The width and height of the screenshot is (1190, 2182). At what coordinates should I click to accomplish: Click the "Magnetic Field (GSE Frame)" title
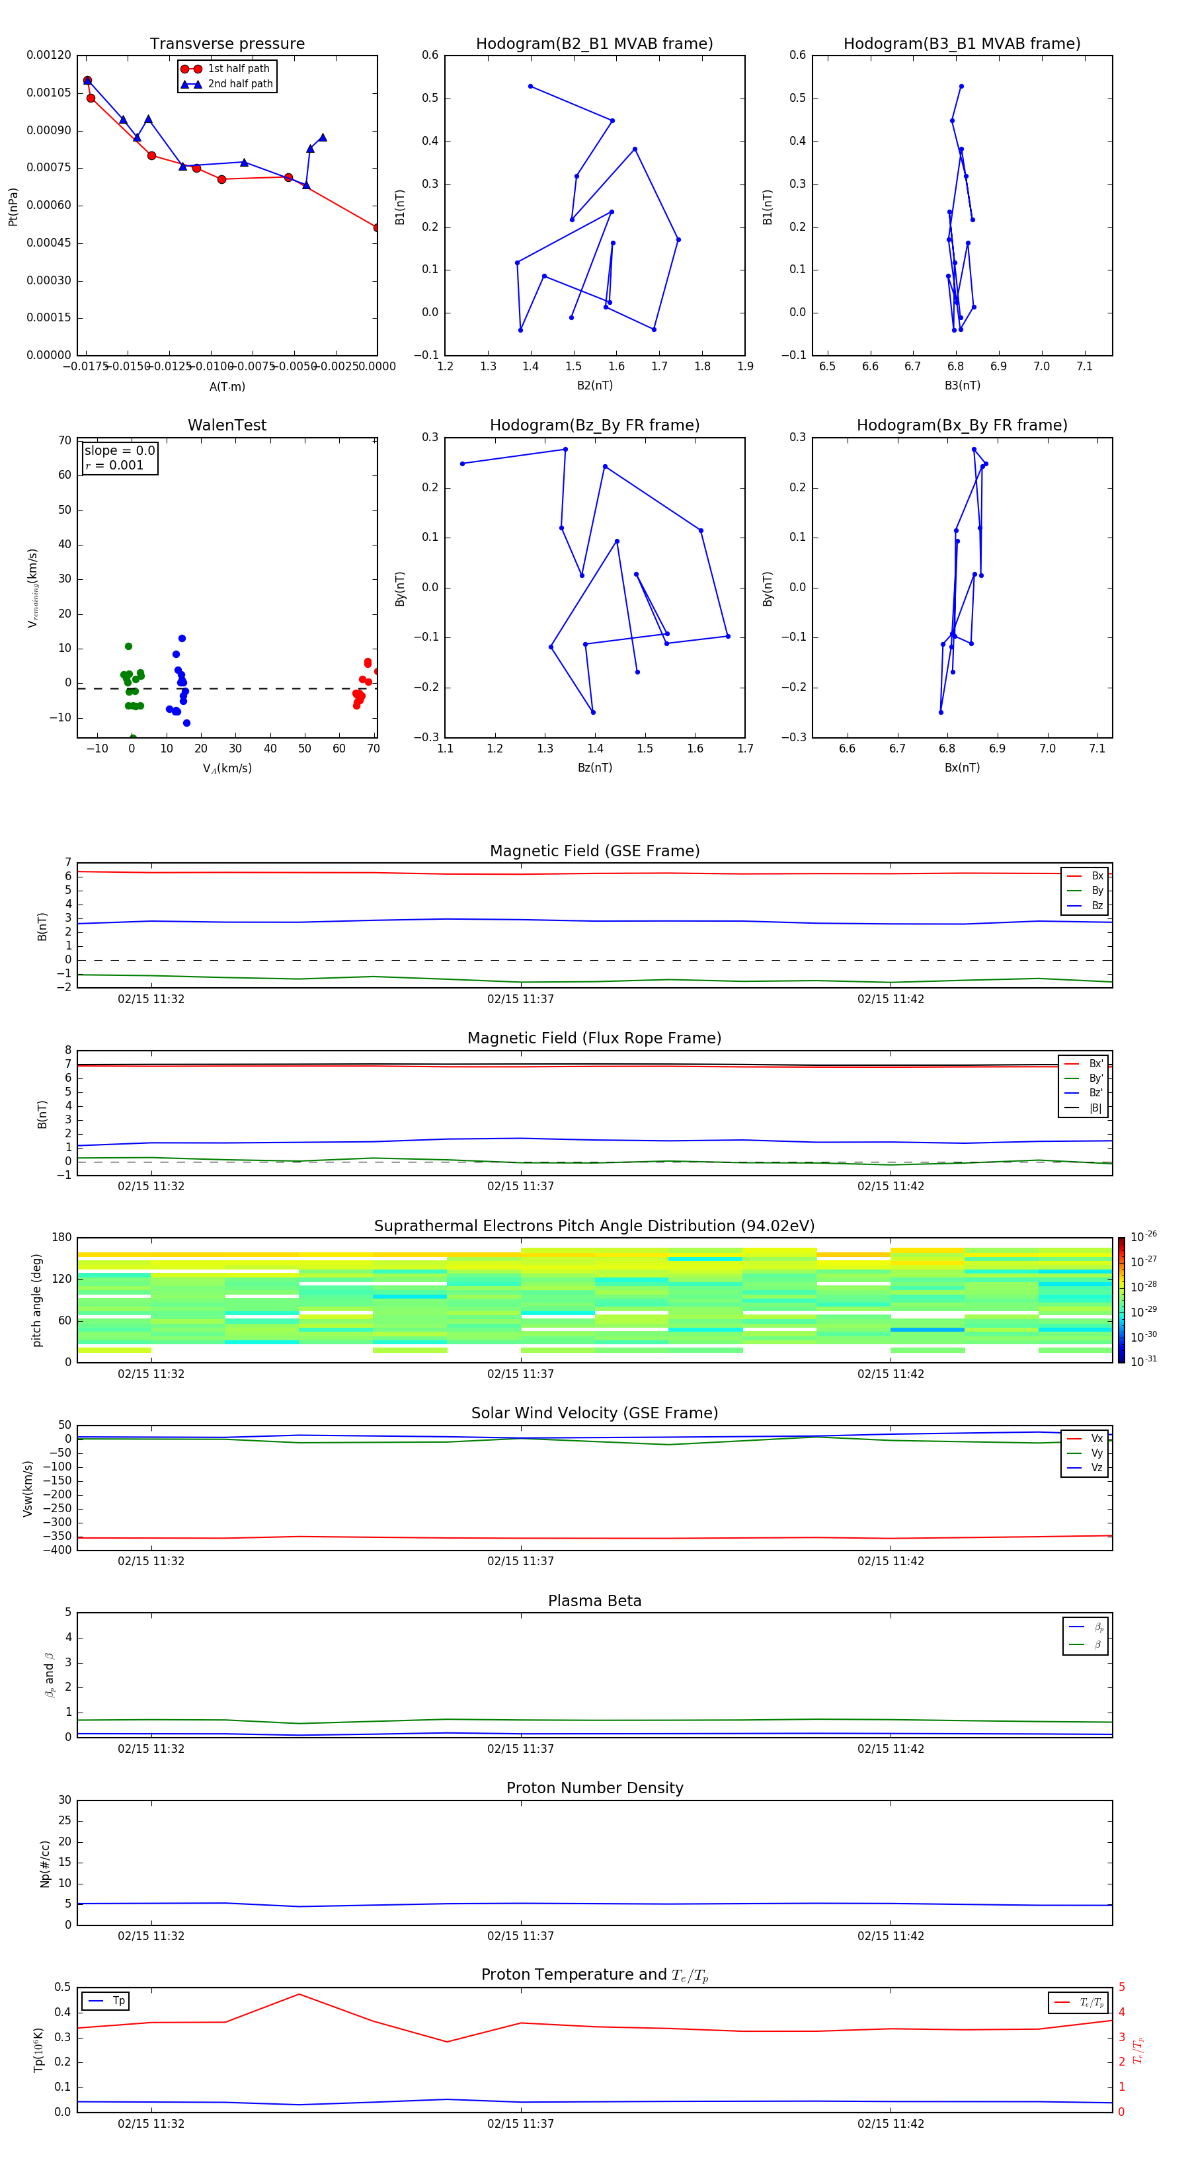594,851
